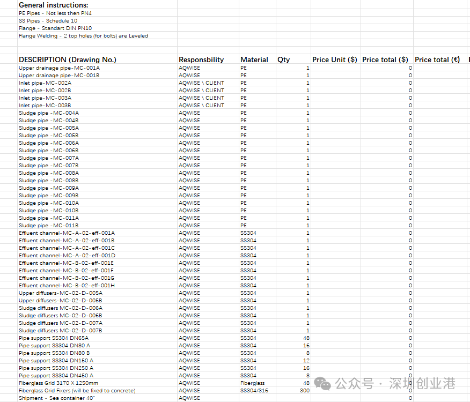Select the 'General instructions:' heading cell
Screen dimensions: 470x402
pos(97,5)
